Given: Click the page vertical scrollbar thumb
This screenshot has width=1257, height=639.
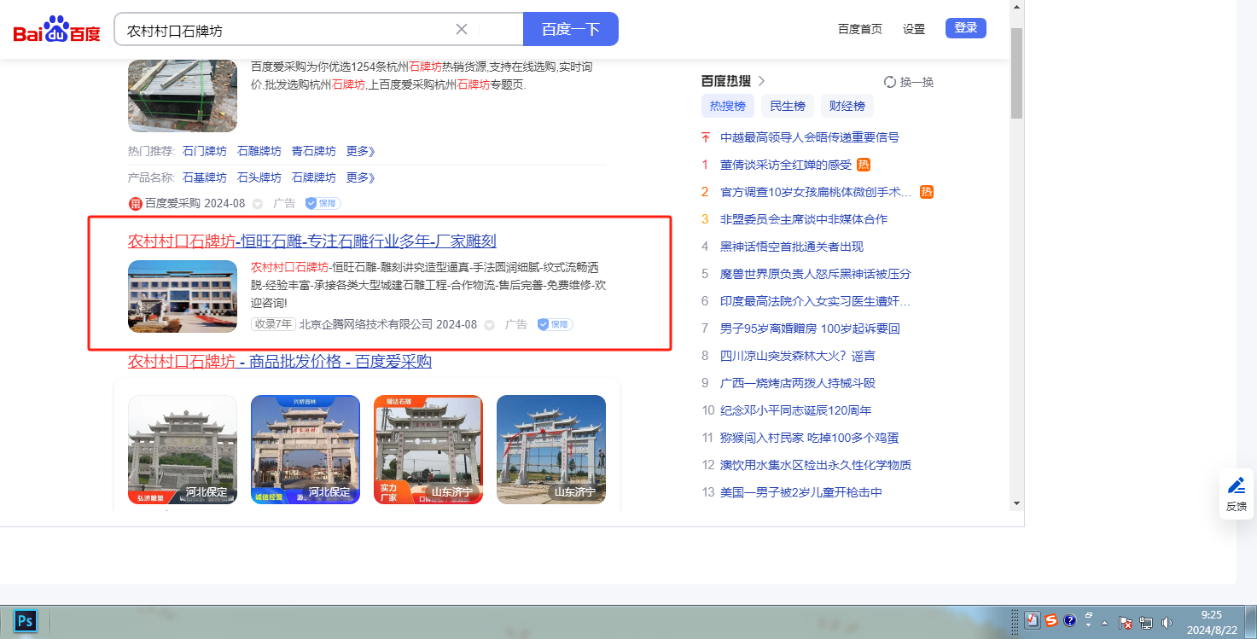Looking at the screenshot, I should pyautogui.click(x=1016, y=73).
